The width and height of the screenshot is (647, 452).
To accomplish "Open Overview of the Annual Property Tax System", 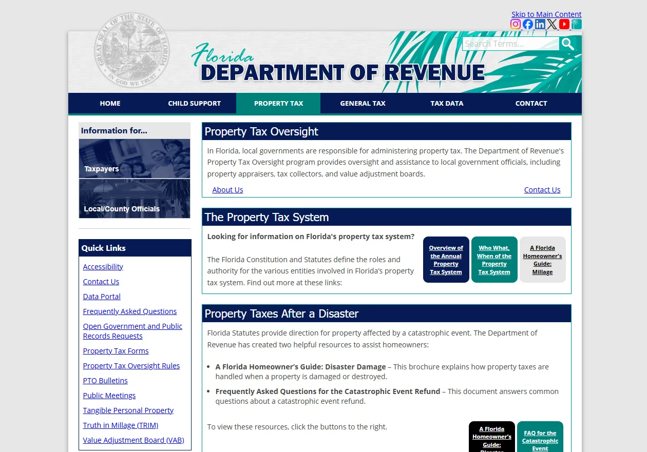I will [446, 260].
